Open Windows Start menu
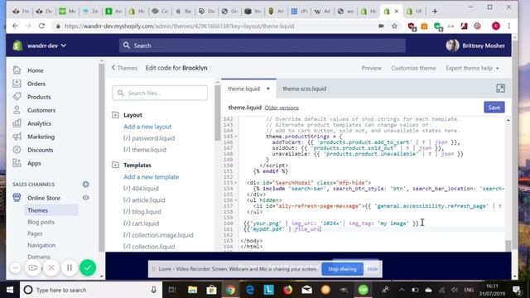Viewport: 530px width, 298px height. point(10,290)
